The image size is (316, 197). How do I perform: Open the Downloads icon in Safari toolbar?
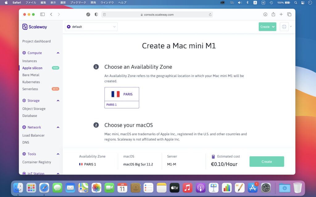[x=265, y=14]
